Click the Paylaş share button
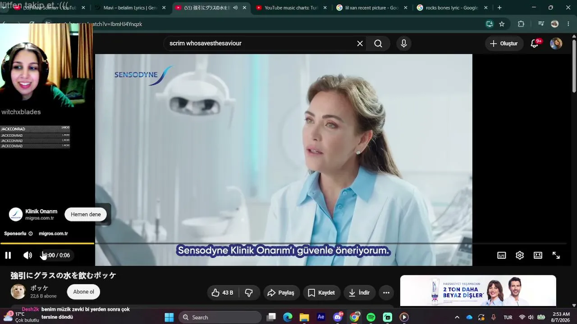 click(x=281, y=292)
